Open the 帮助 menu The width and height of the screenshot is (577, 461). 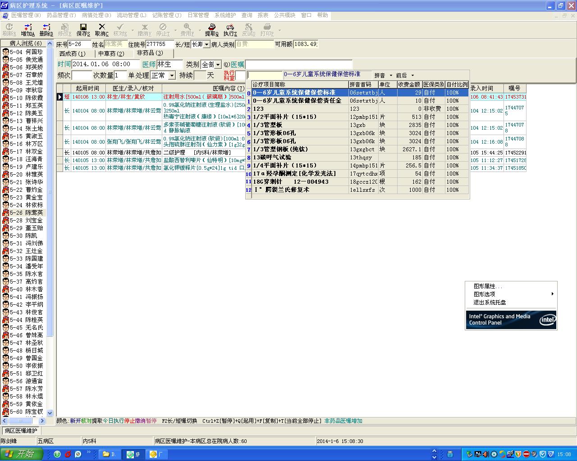(x=323, y=15)
